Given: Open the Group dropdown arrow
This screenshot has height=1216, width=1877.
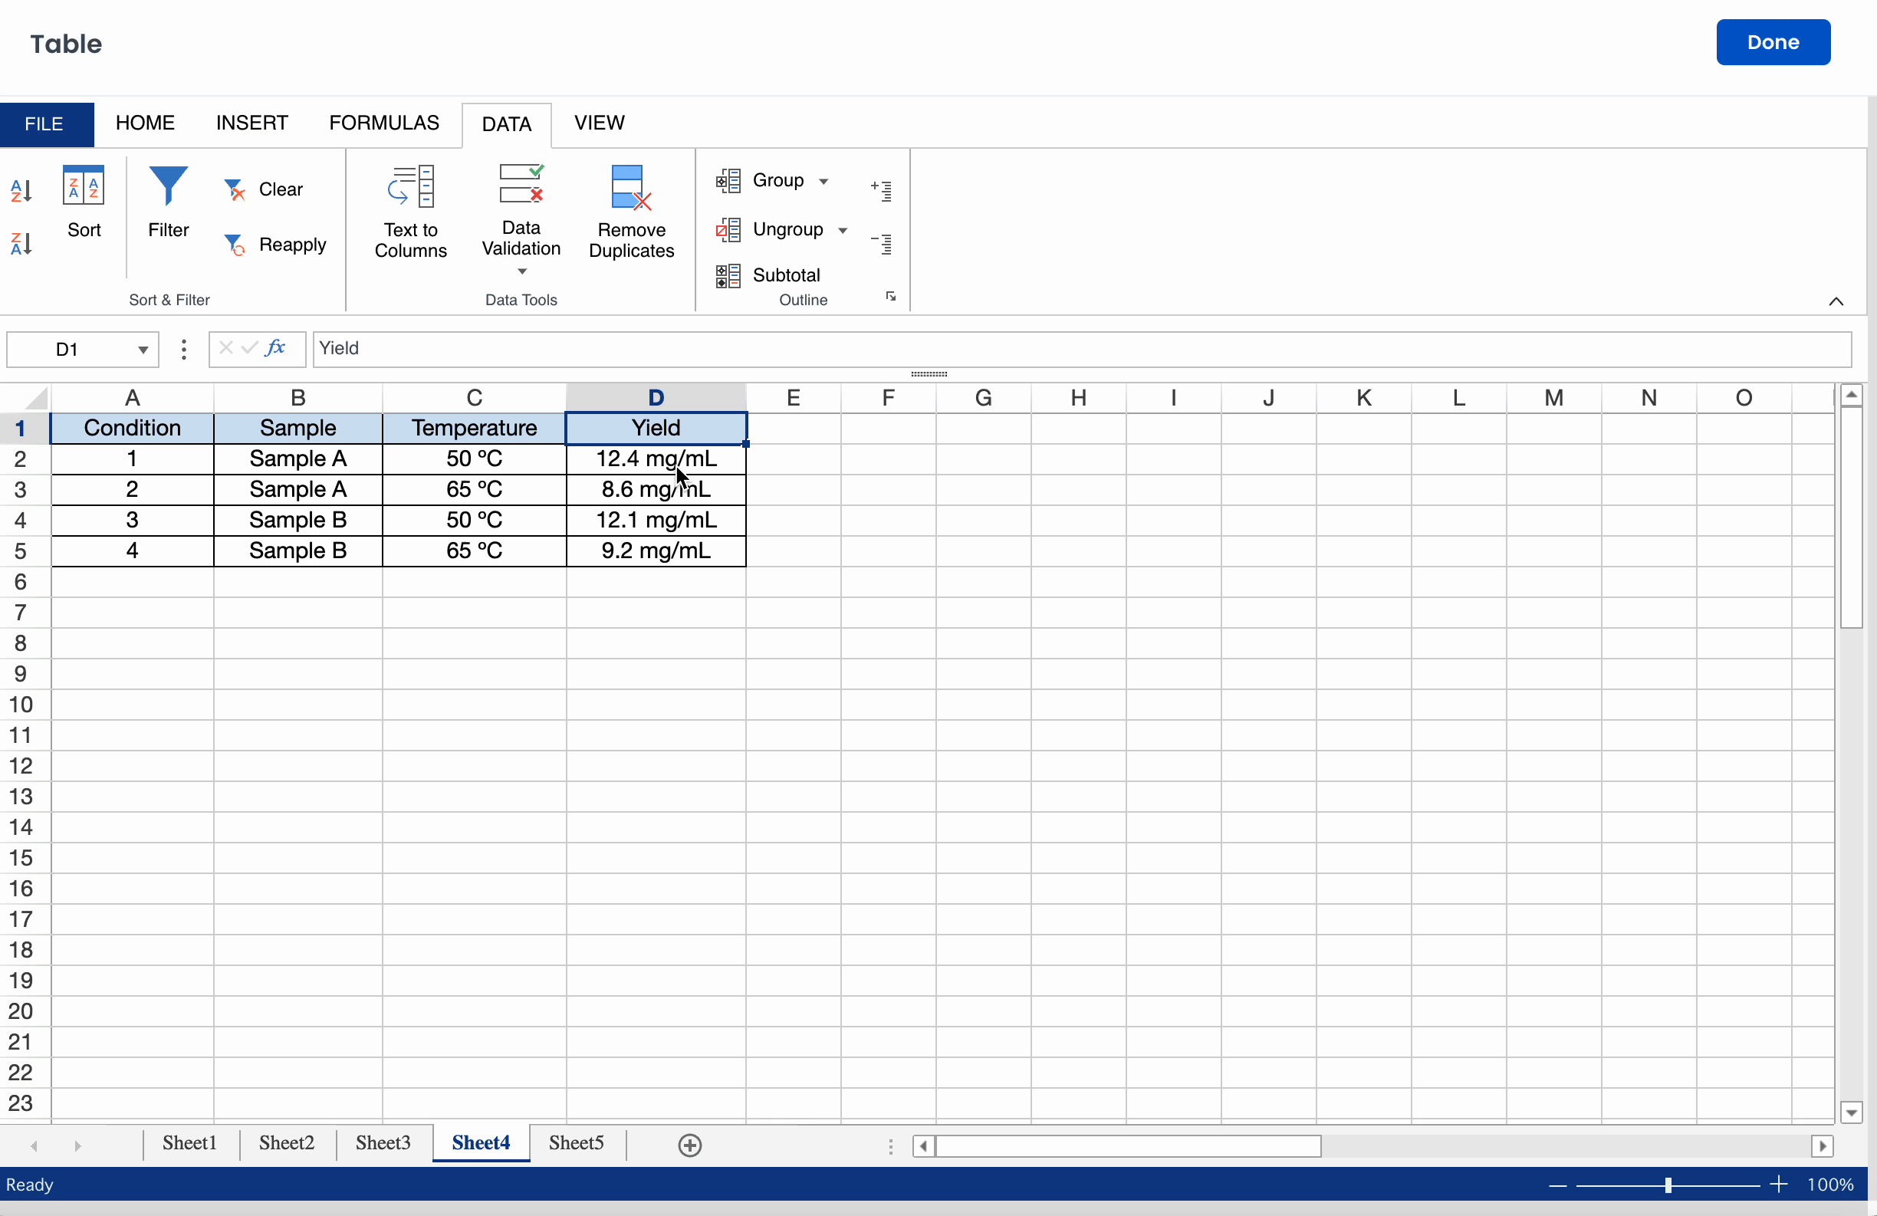Looking at the screenshot, I should click(823, 182).
